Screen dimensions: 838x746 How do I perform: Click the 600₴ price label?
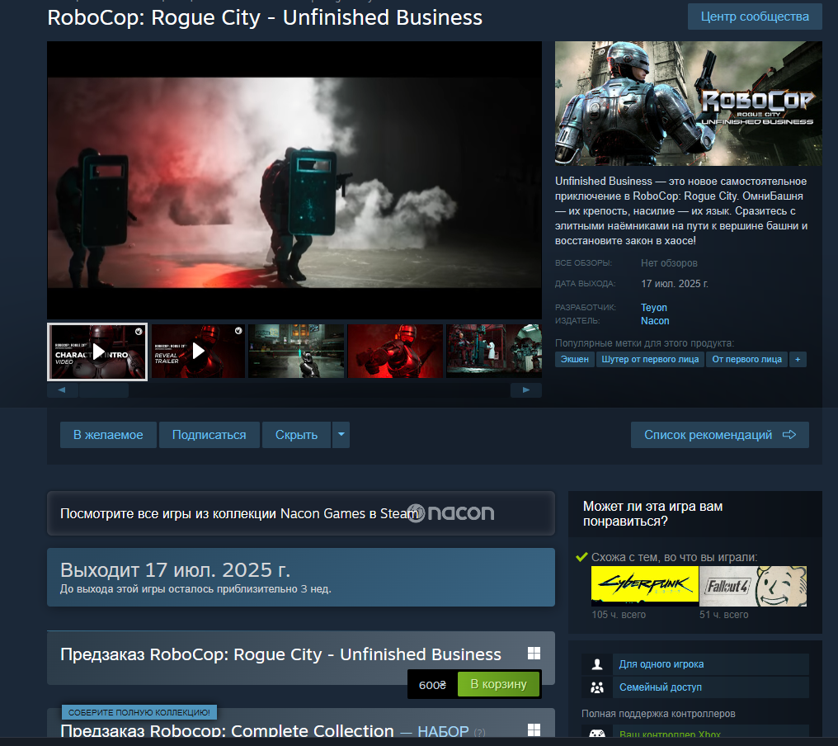tap(432, 685)
